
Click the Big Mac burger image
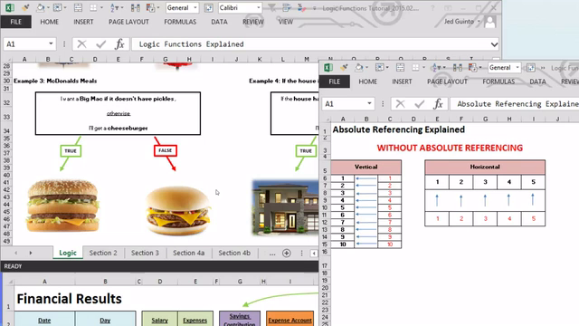[62, 206]
